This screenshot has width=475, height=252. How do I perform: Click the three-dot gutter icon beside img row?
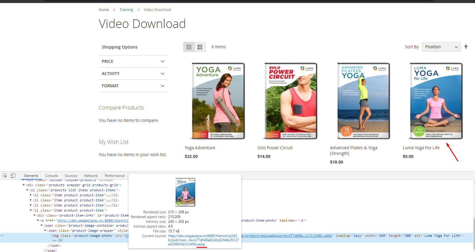[x=2, y=236]
